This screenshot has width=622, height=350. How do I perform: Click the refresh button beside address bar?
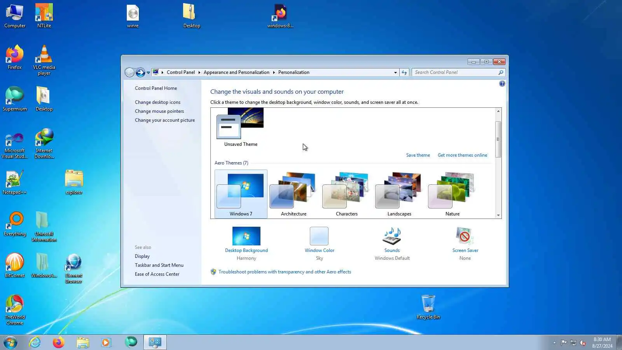[404, 72]
